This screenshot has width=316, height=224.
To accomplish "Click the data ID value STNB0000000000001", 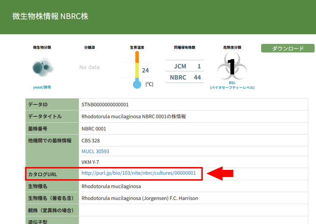I will click(105, 105).
